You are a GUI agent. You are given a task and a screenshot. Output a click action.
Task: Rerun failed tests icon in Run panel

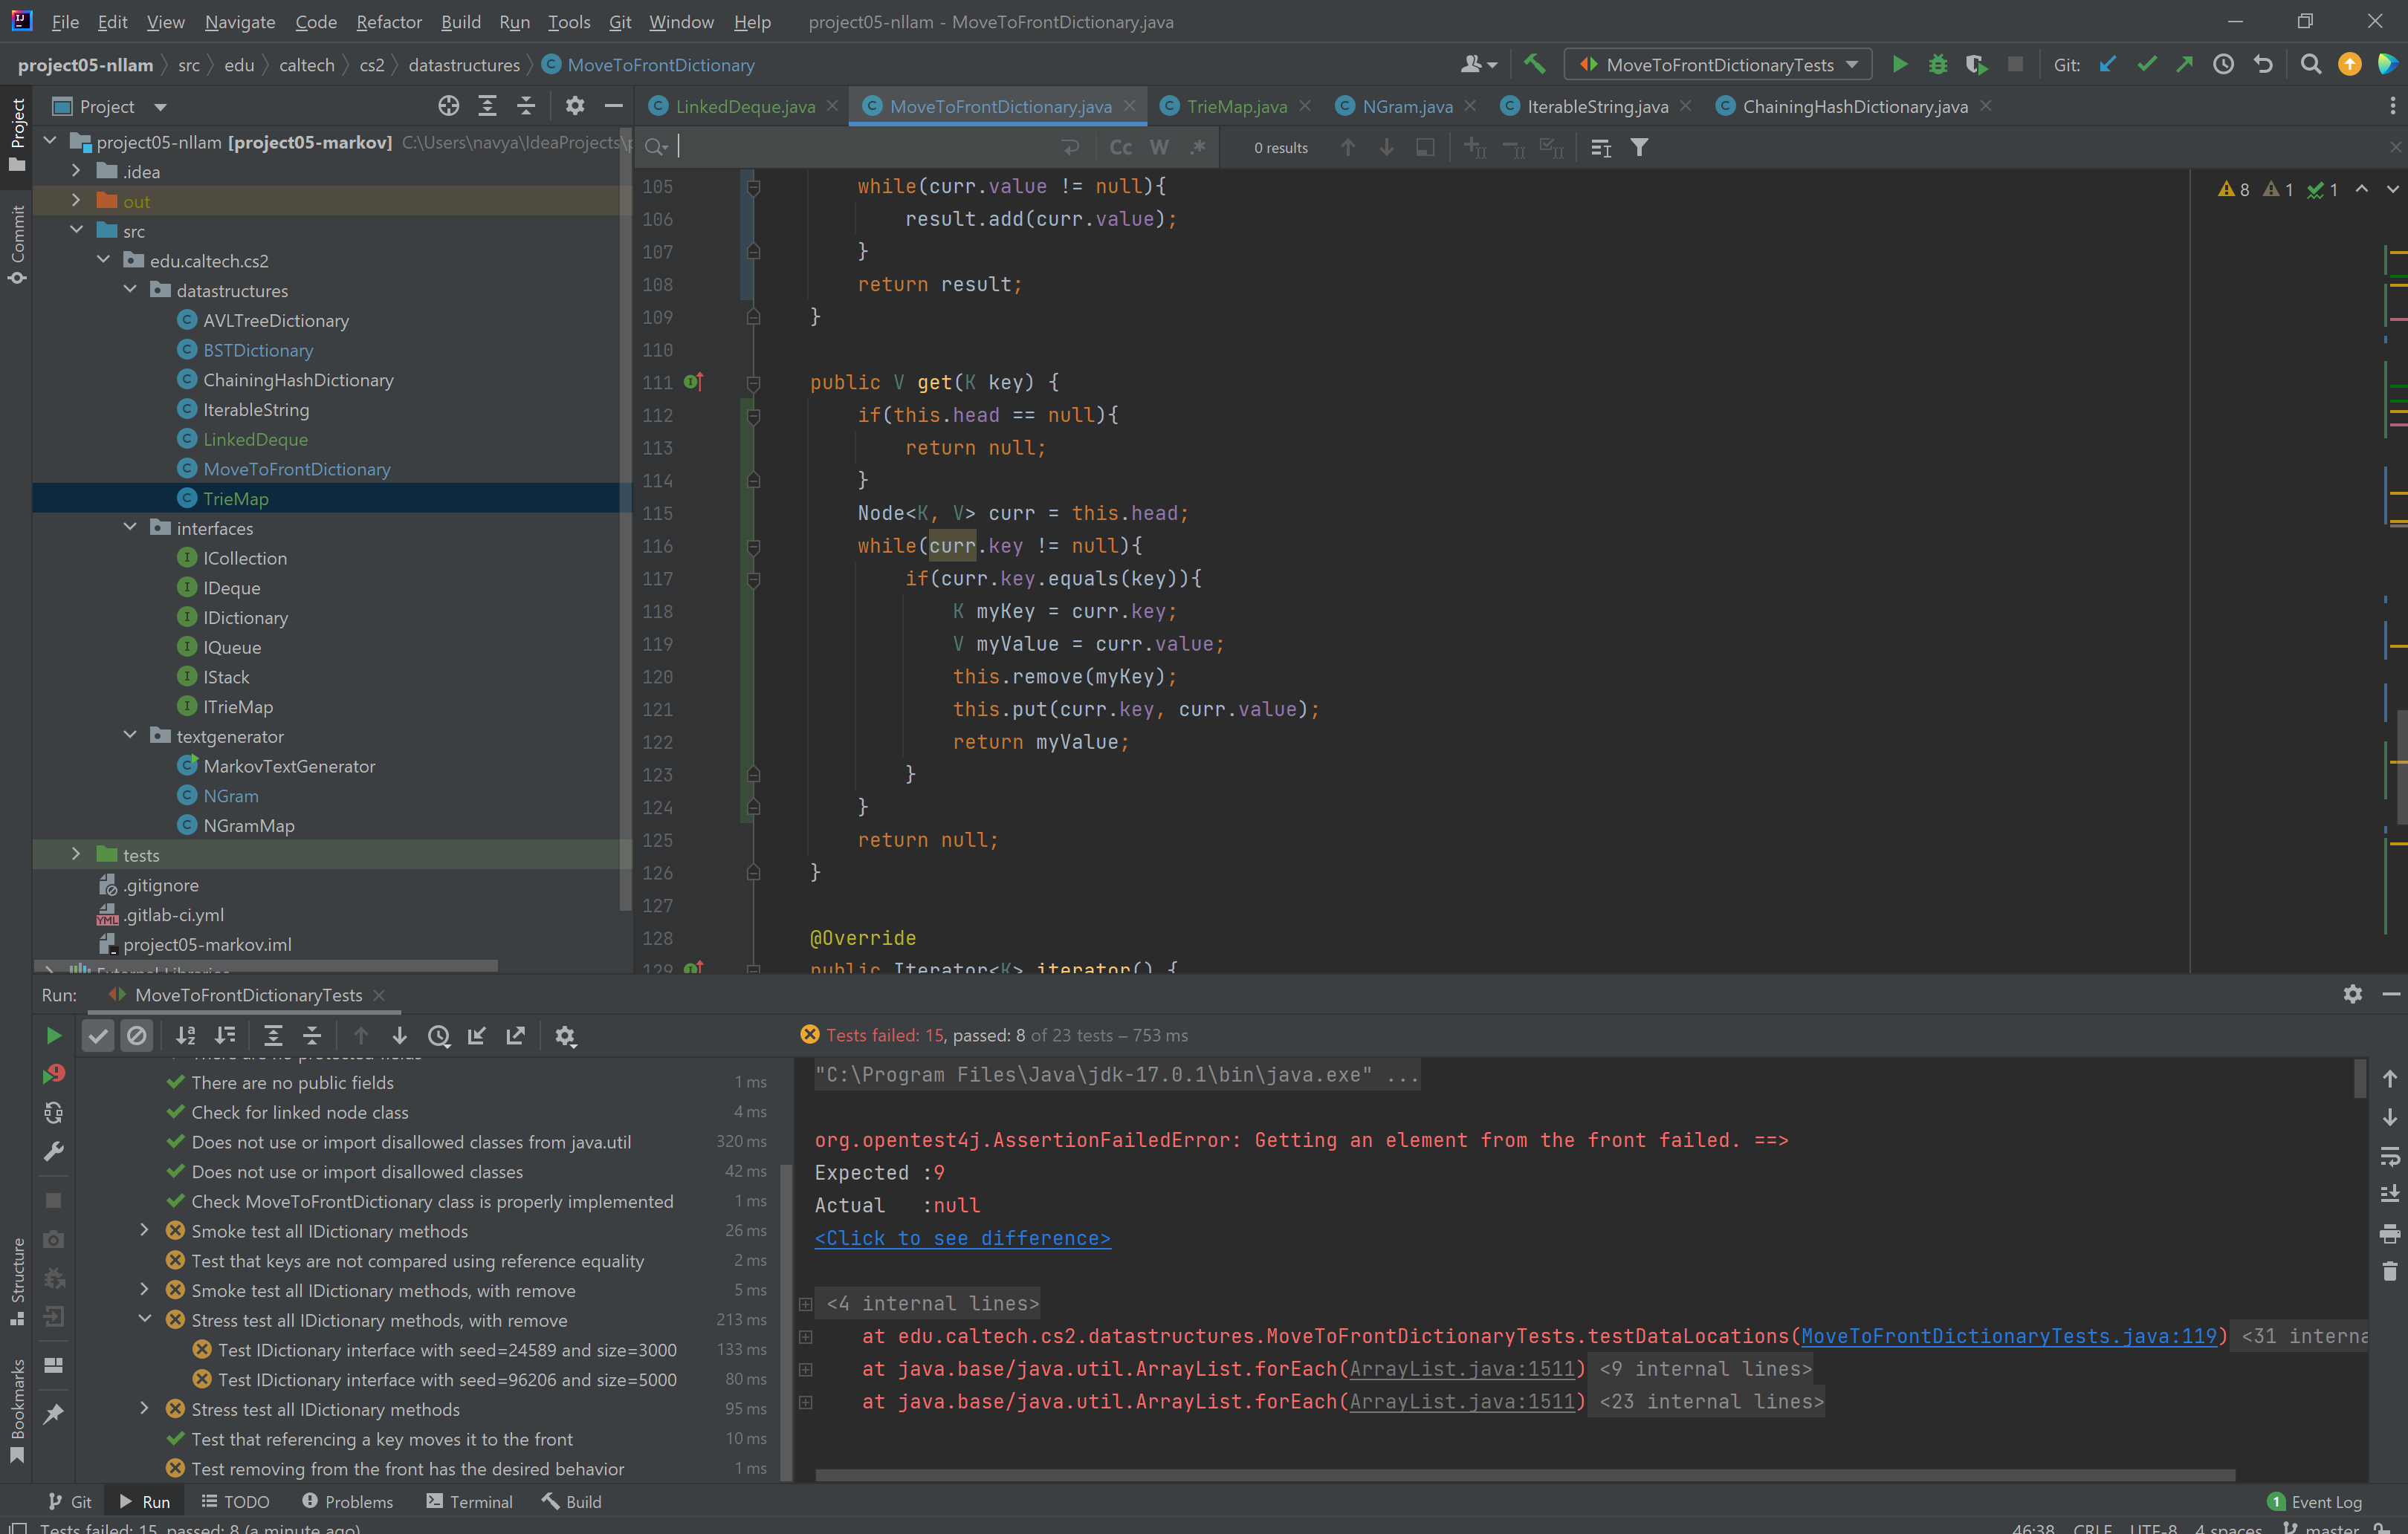[x=54, y=1074]
